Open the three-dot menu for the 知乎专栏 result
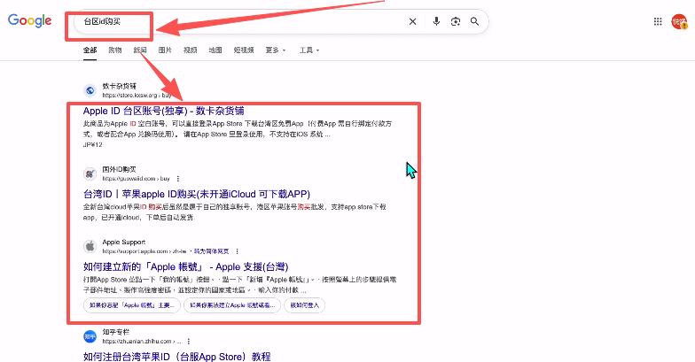Viewport: 695px width, 362px height. [x=189, y=342]
